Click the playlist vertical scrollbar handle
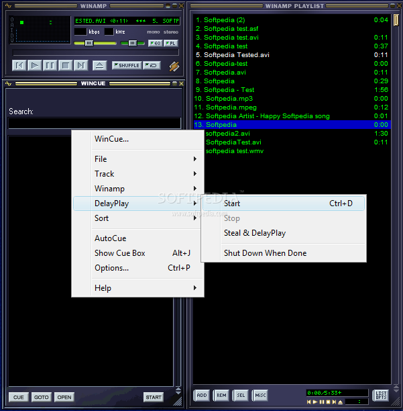Screen dimensions: 403x411 396,20
